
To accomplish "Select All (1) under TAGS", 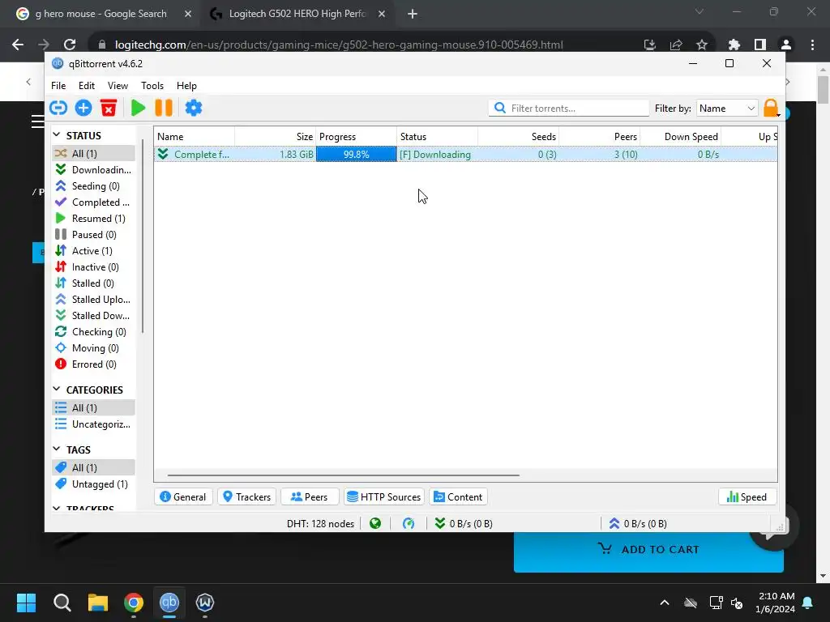I will [x=93, y=467].
